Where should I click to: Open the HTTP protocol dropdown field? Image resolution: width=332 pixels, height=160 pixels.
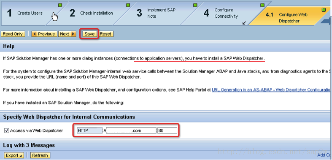point(89,130)
